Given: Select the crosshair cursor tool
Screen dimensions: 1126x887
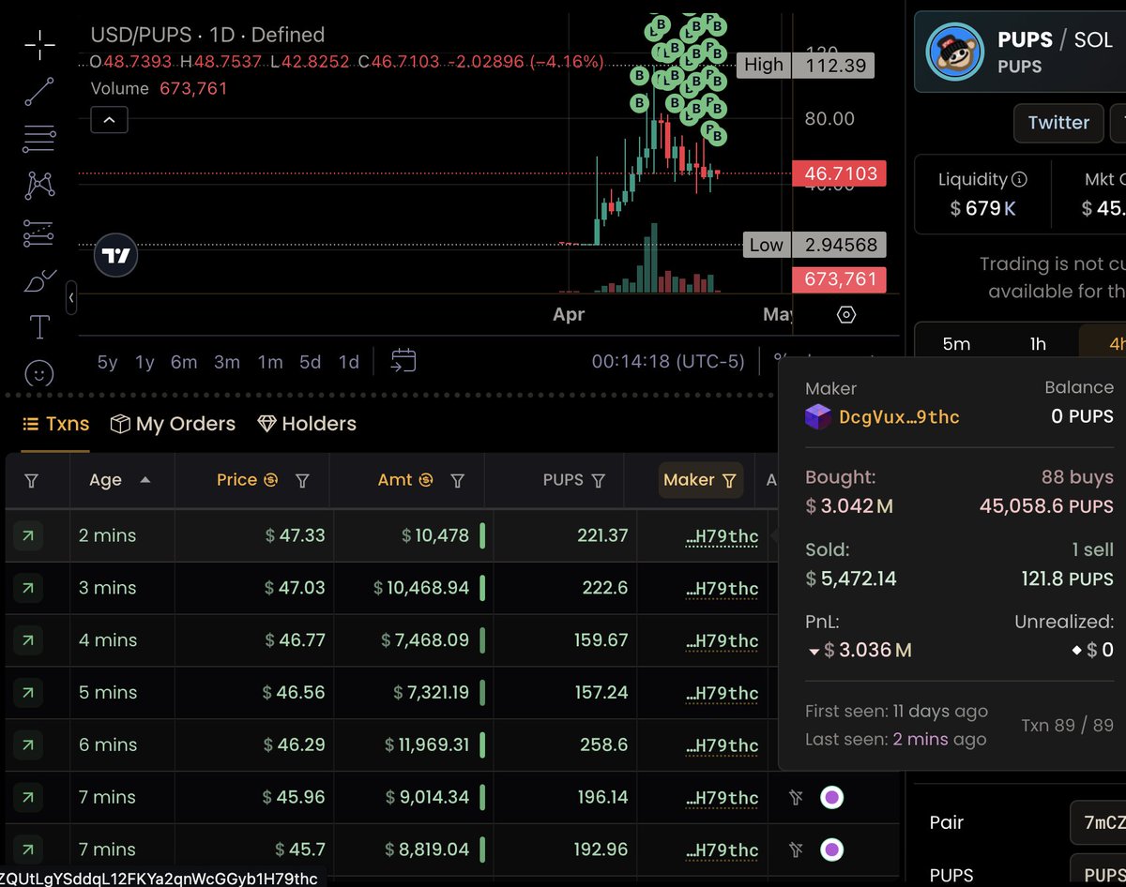Looking at the screenshot, I should click(39, 44).
